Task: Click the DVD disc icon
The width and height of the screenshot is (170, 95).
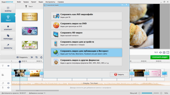Action: coord(56,25)
